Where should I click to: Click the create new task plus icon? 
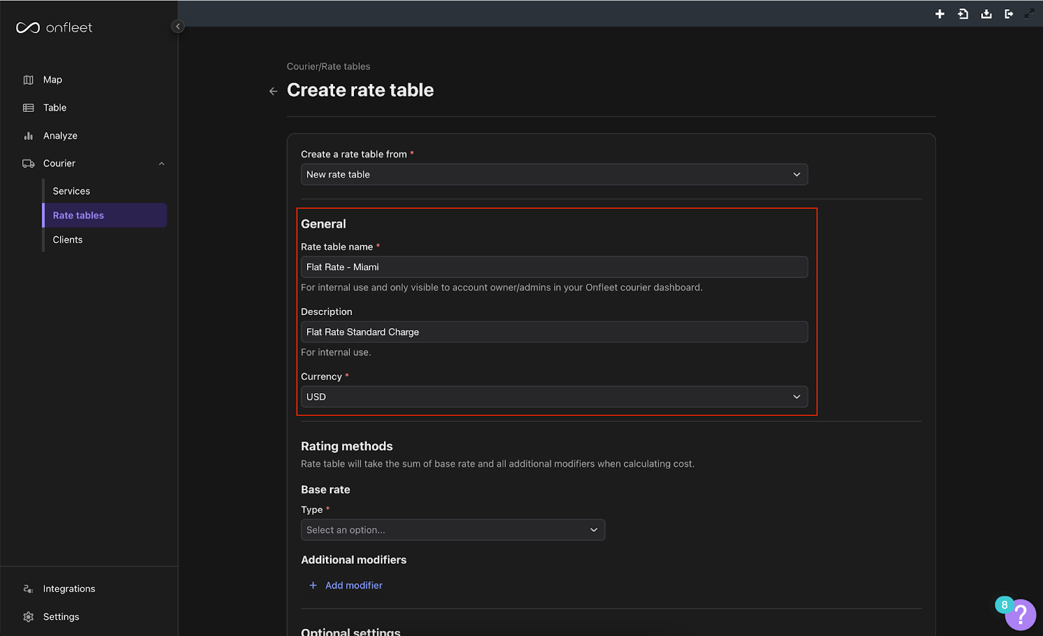940,14
